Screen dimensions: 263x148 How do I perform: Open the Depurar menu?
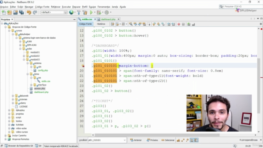coord(76,7)
